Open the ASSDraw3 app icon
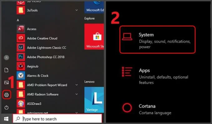The width and height of the screenshot is (212, 124). click(x=21, y=104)
